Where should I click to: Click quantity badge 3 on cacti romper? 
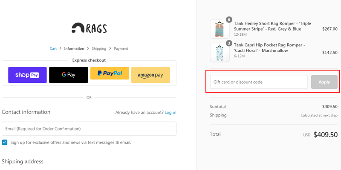229,43
